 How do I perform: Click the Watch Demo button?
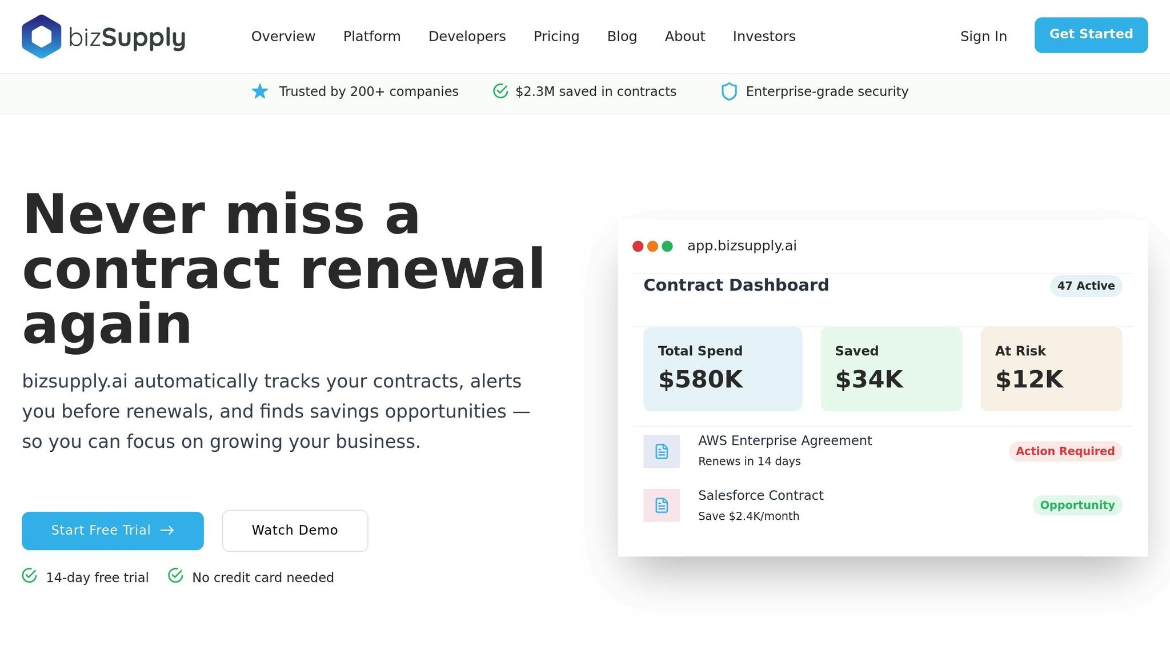(x=295, y=531)
